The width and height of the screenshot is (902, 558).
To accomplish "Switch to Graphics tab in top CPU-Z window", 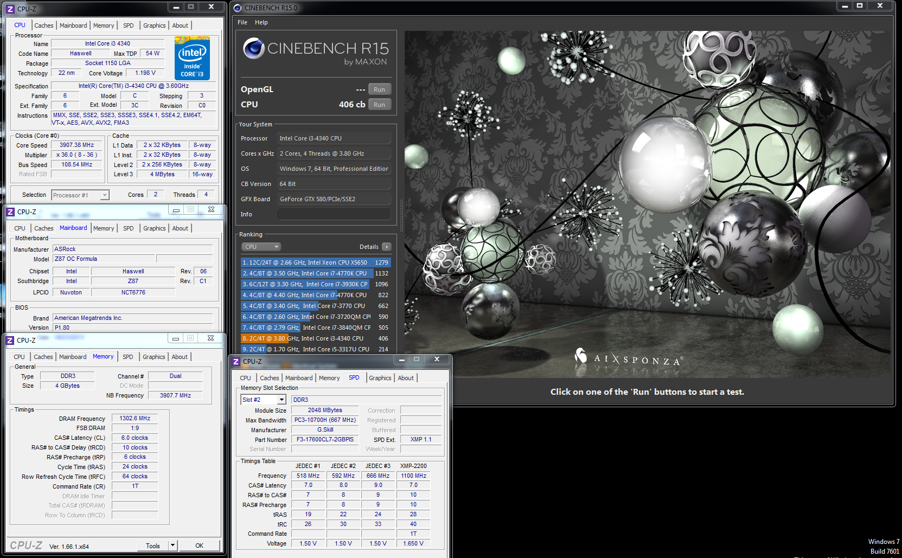I will [155, 25].
